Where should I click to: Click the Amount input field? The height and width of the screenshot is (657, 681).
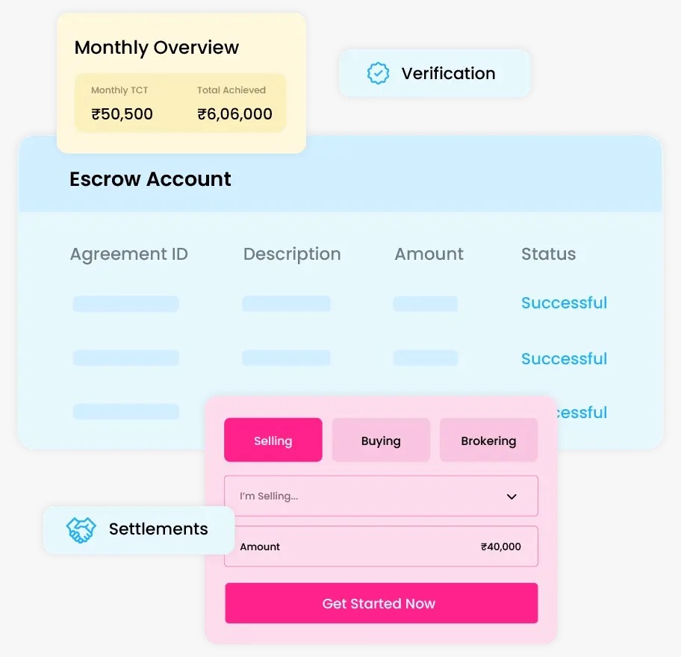(x=381, y=547)
